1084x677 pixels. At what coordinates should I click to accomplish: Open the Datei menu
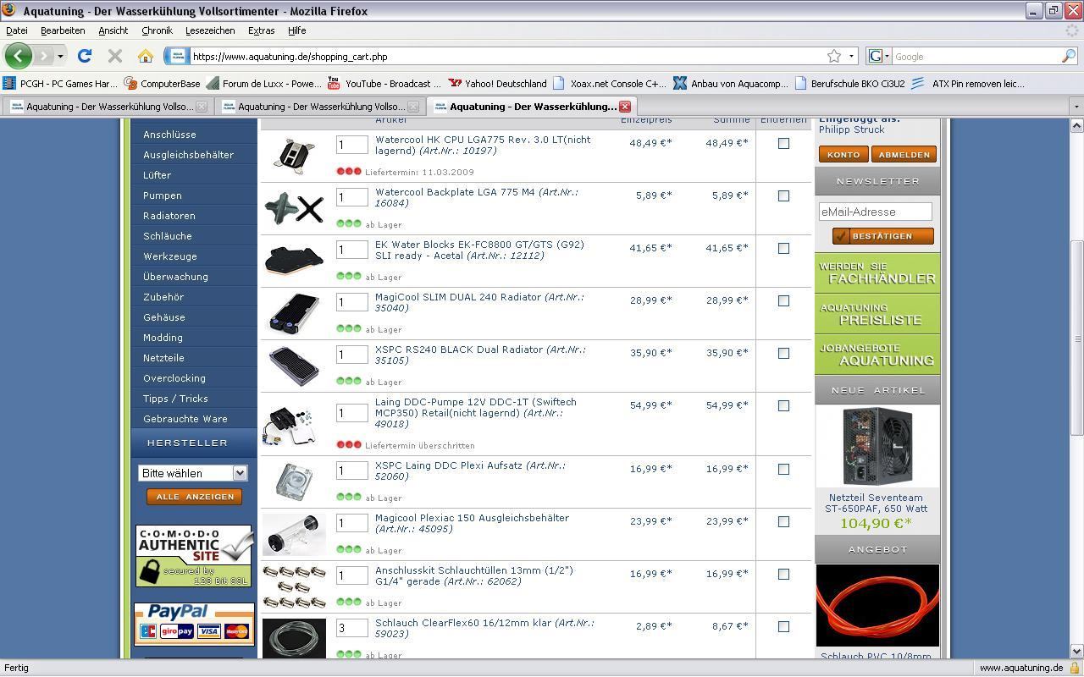[16, 30]
